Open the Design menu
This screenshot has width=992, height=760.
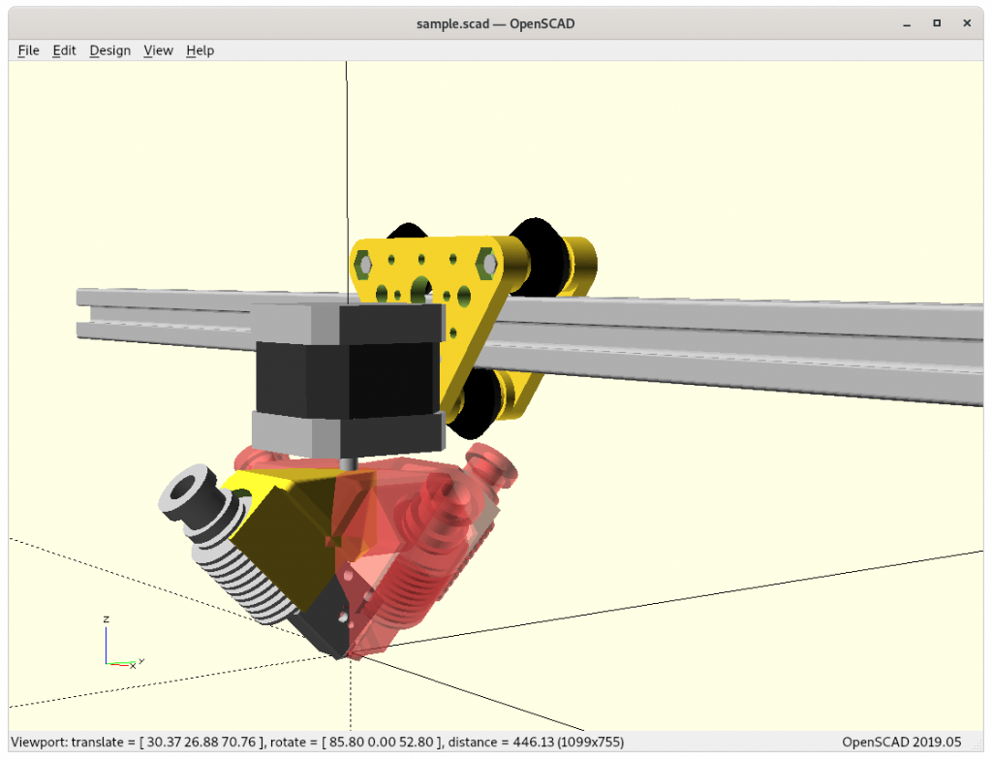[x=110, y=50]
